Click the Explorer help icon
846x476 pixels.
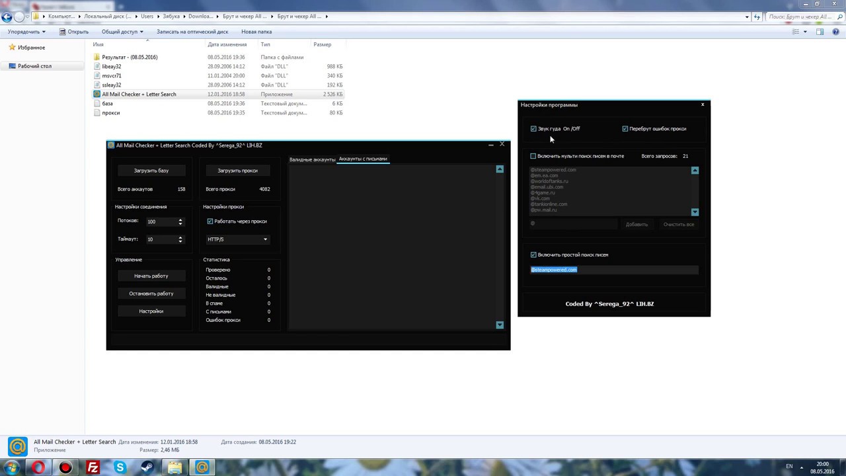[836, 32]
